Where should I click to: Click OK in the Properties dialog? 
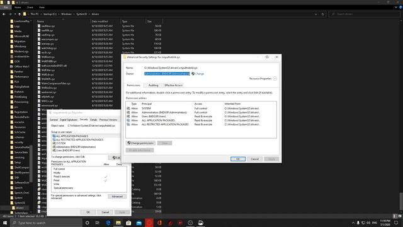pyautogui.click(x=88, y=212)
